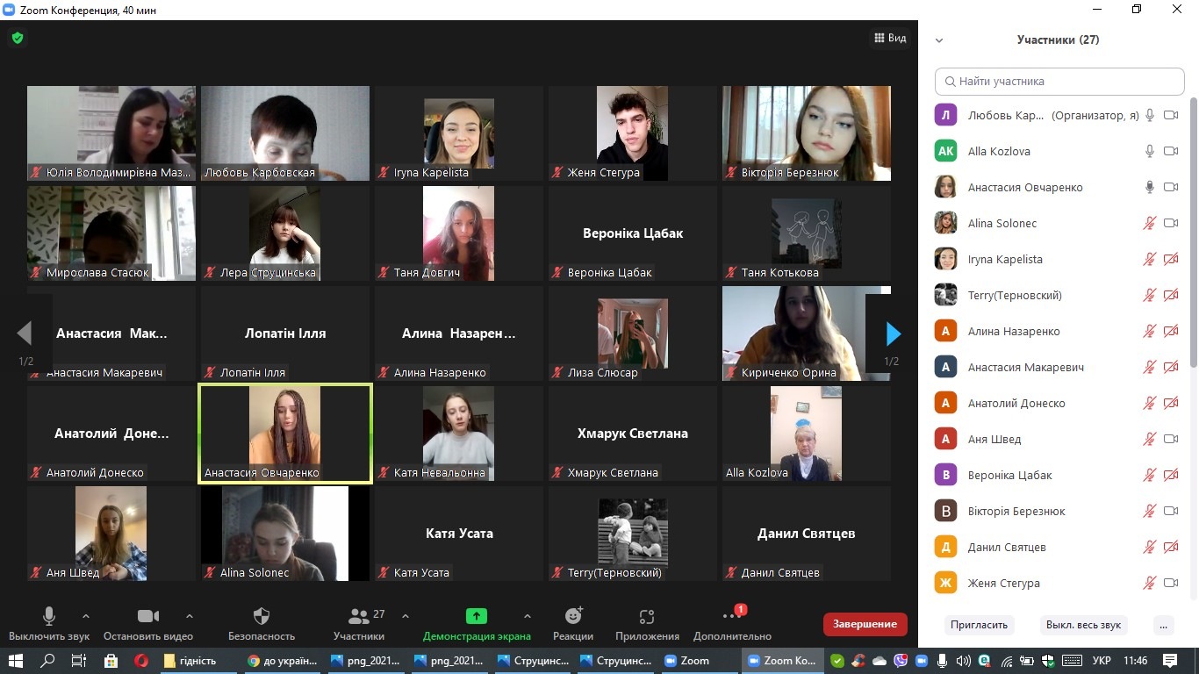Open the Приложения apps icon
The width and height of the screenshot is (1199, 674).
tap(647, 616)
